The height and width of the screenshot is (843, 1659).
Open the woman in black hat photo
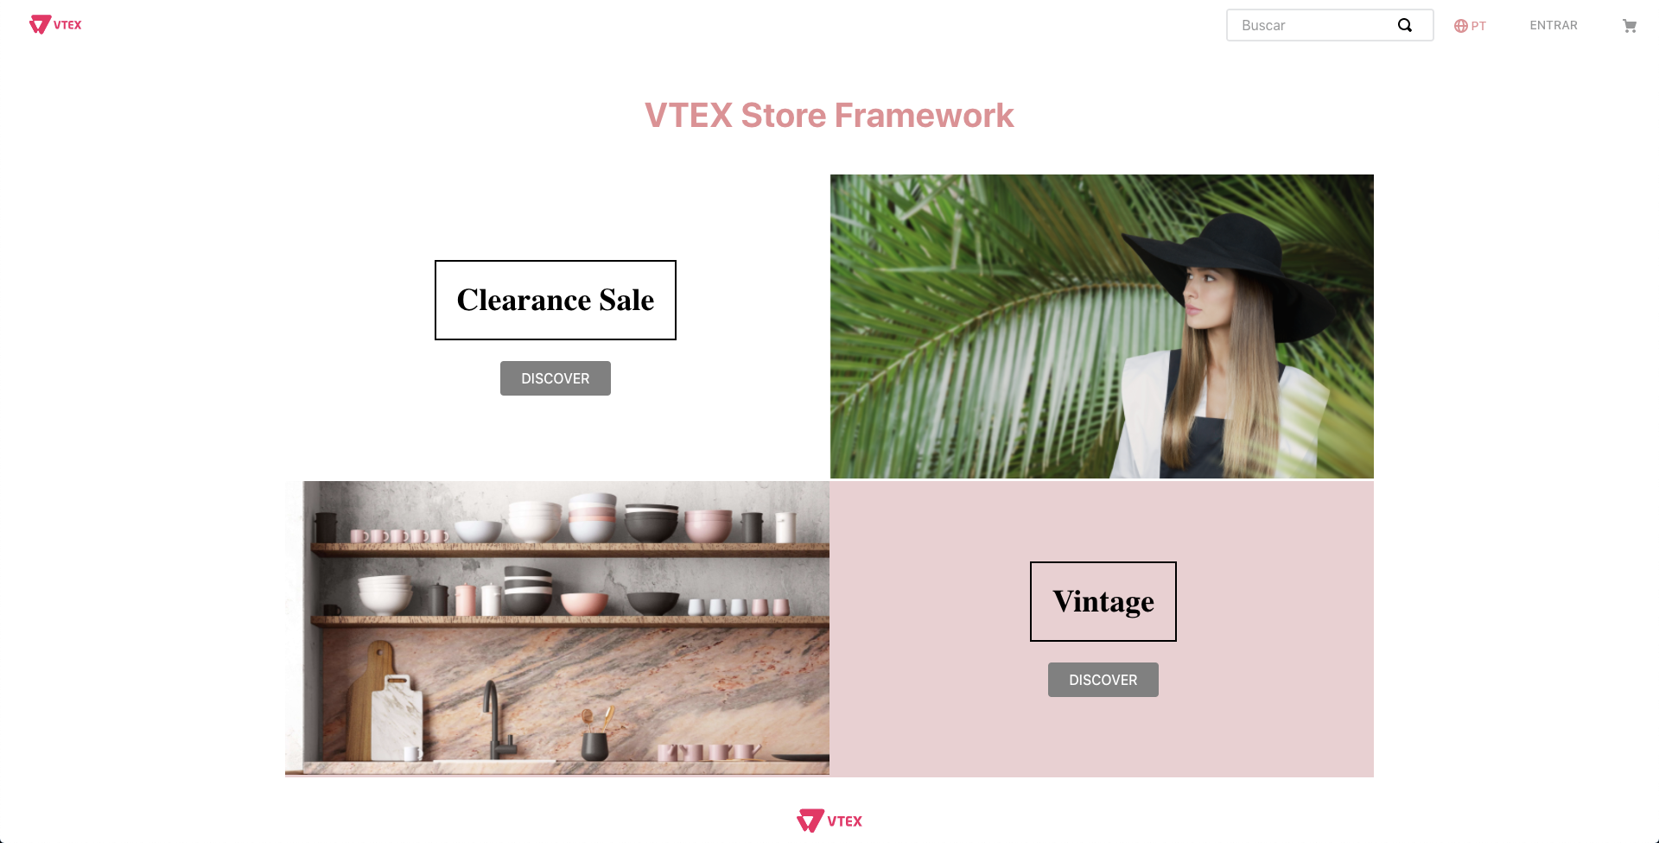(x=1102, y=326)
